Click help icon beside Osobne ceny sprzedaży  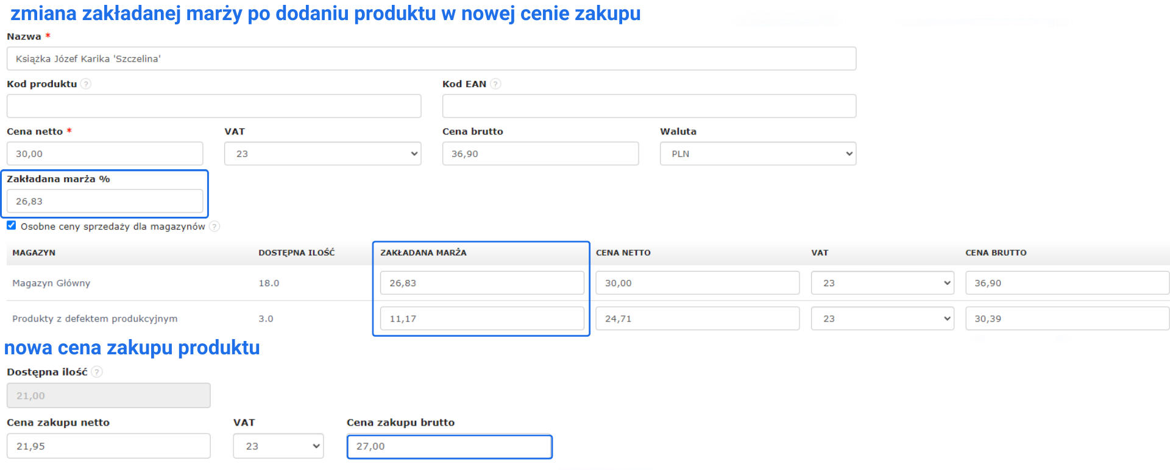[214, 226]
